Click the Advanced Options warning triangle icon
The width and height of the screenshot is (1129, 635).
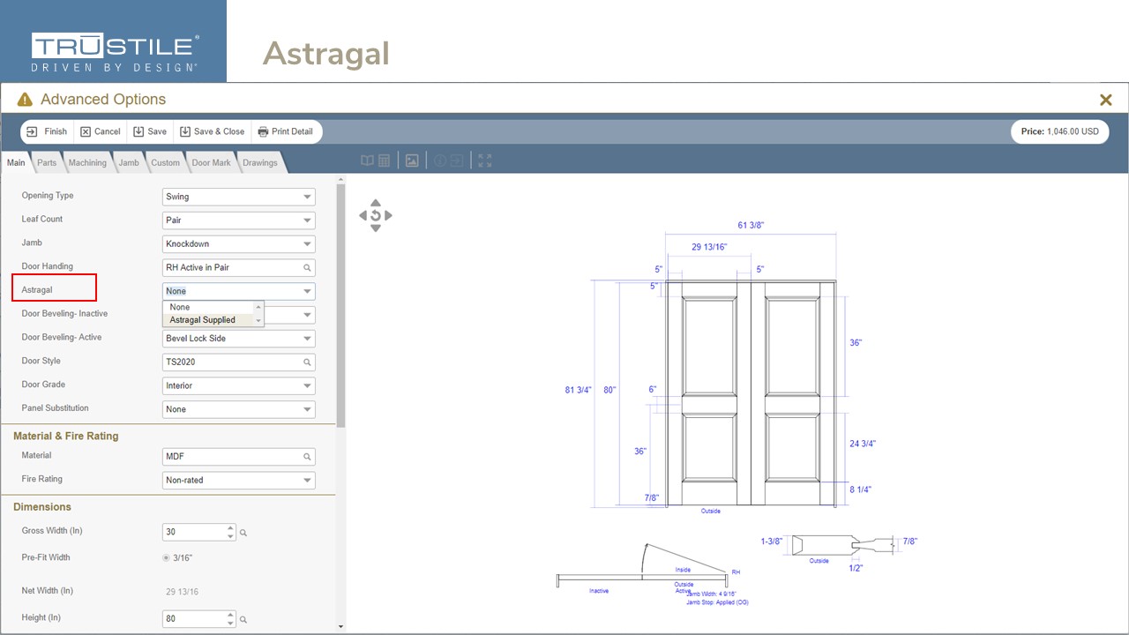click(x=25, y=100)
